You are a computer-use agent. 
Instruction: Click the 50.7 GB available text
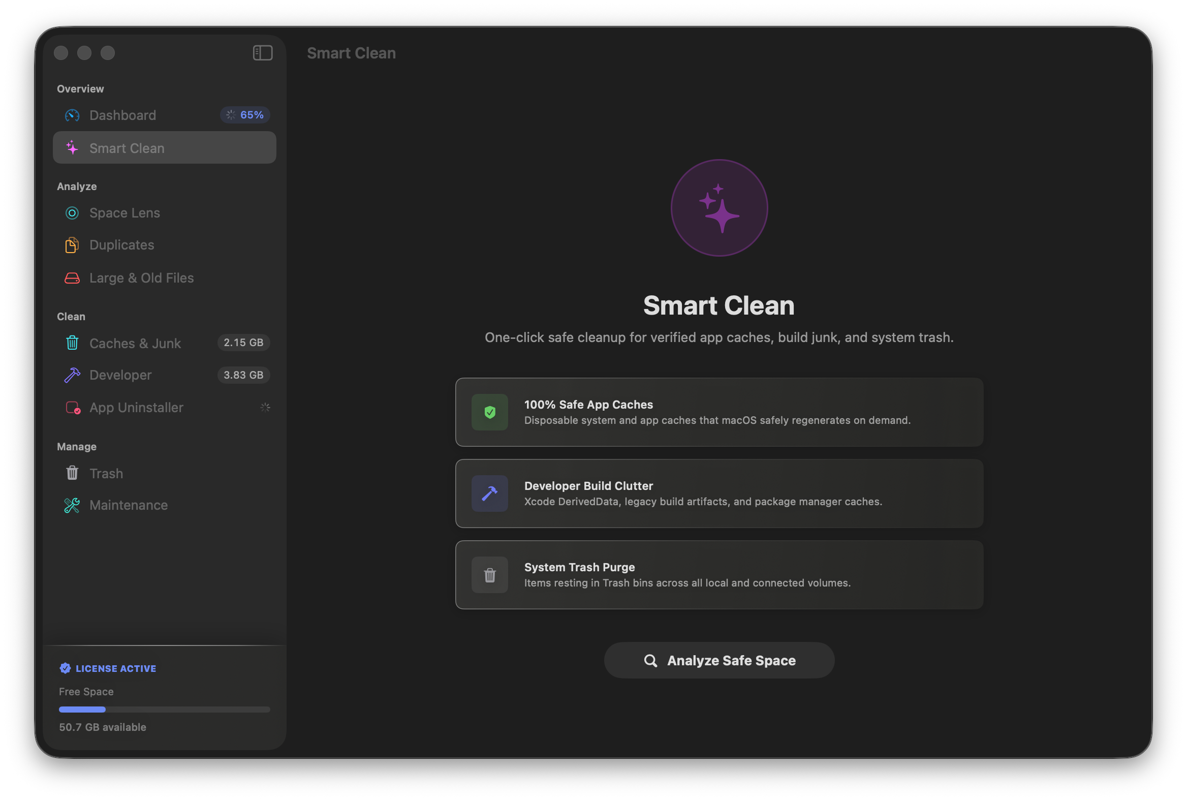point(103,727)
